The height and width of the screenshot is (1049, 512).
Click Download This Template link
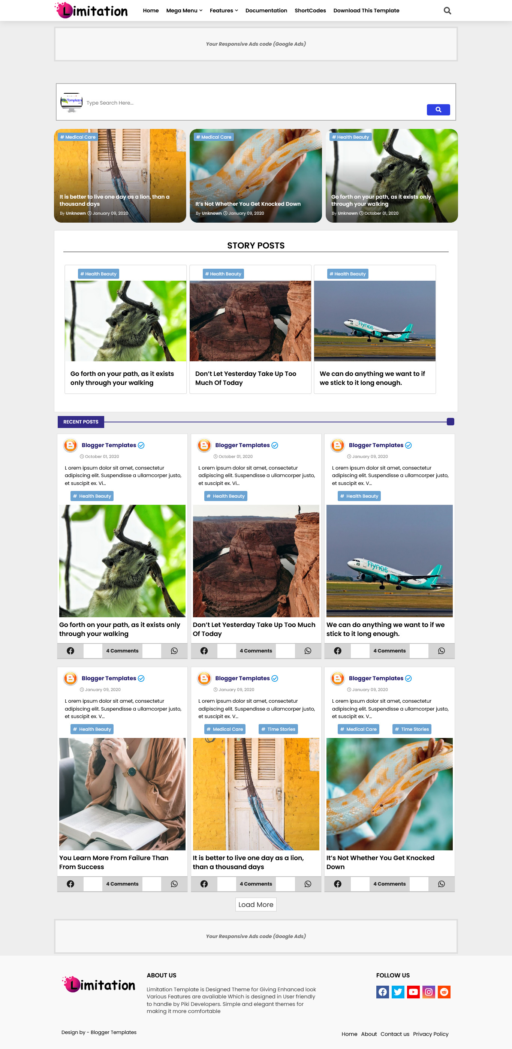pos(366,10)
